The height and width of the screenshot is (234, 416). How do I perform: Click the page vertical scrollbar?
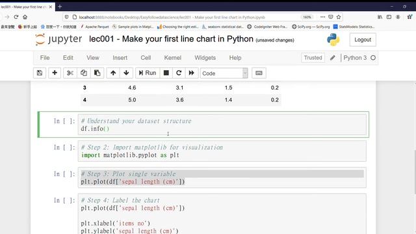click(415, 172)
